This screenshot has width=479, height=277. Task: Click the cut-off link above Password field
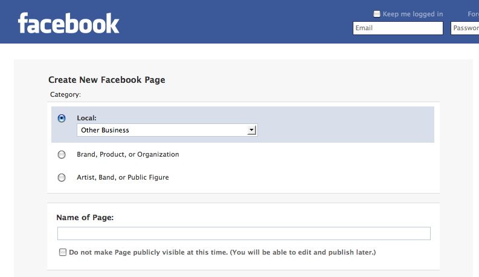pos(473,14)
